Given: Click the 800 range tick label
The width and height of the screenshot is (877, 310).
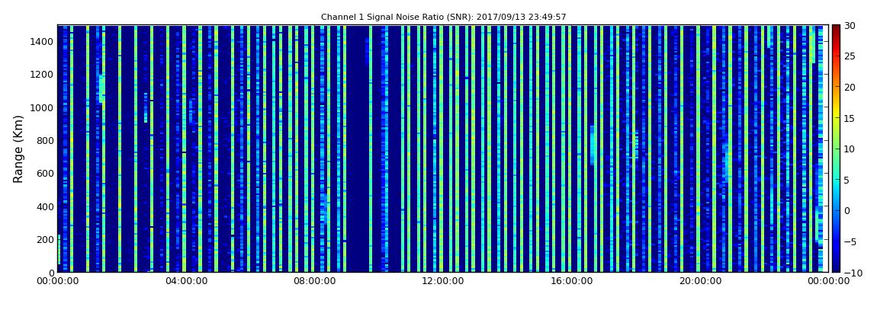Looking at the screenshot, I should 45,141.
